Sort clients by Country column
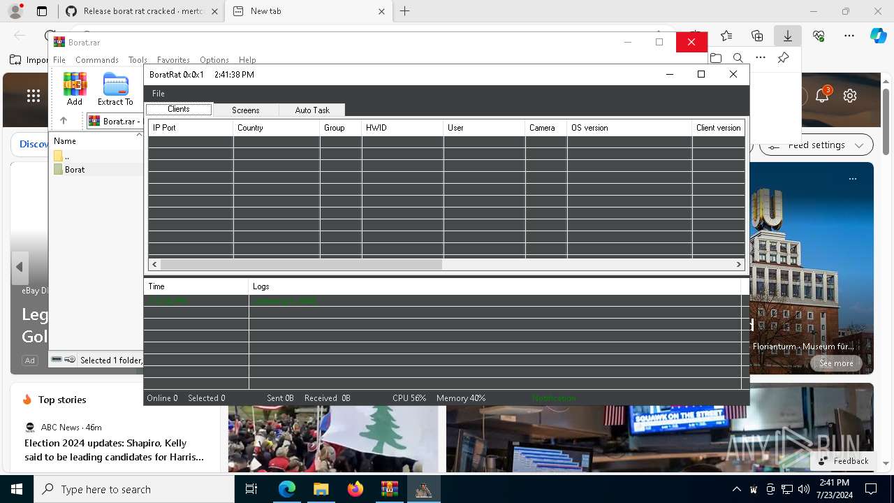Screen dimensions: 894x503 [277, 128]
